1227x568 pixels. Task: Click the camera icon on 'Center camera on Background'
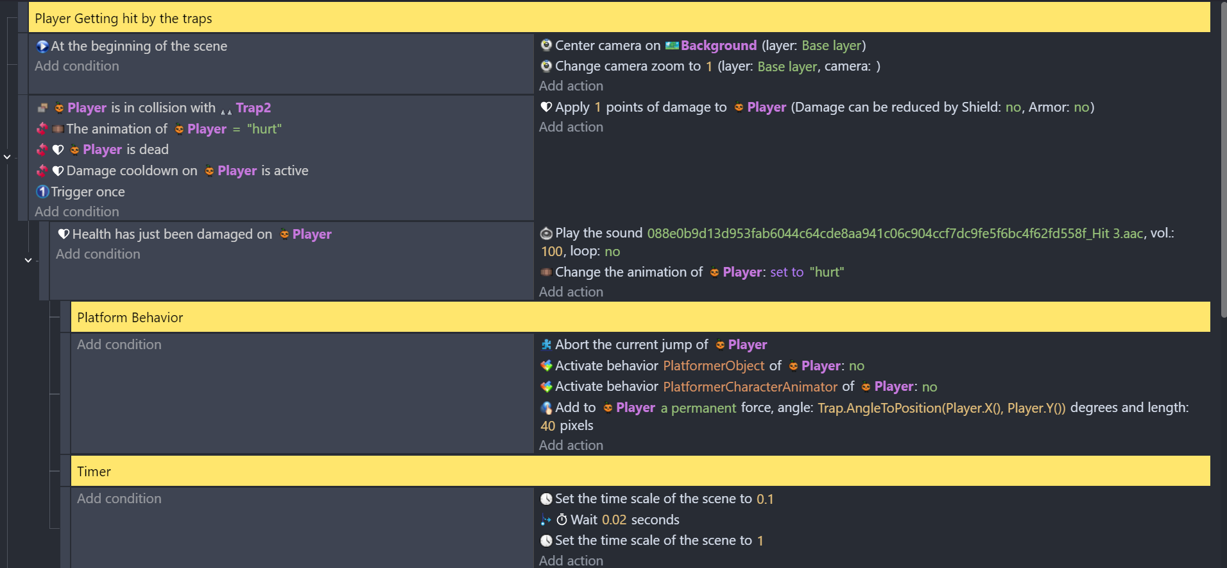(546, 46)
